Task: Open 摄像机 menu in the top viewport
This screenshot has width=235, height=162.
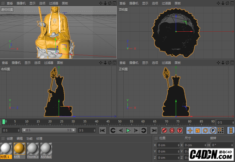Action: point(134,3)
